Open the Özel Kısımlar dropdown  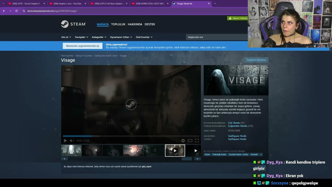click(x=144, y=37)
